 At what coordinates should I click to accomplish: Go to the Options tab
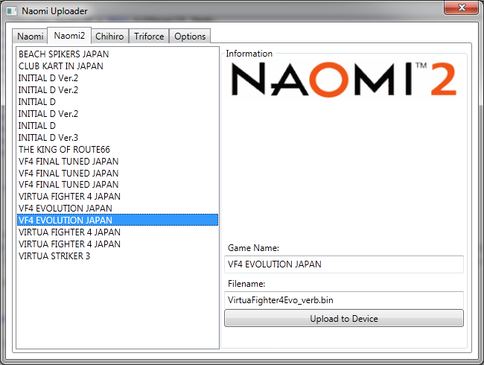tap(190, 36)
